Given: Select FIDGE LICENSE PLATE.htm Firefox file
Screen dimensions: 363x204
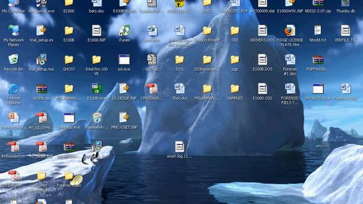Looking at the screenshot, I should pyautogui.click(x=290, y=31).
